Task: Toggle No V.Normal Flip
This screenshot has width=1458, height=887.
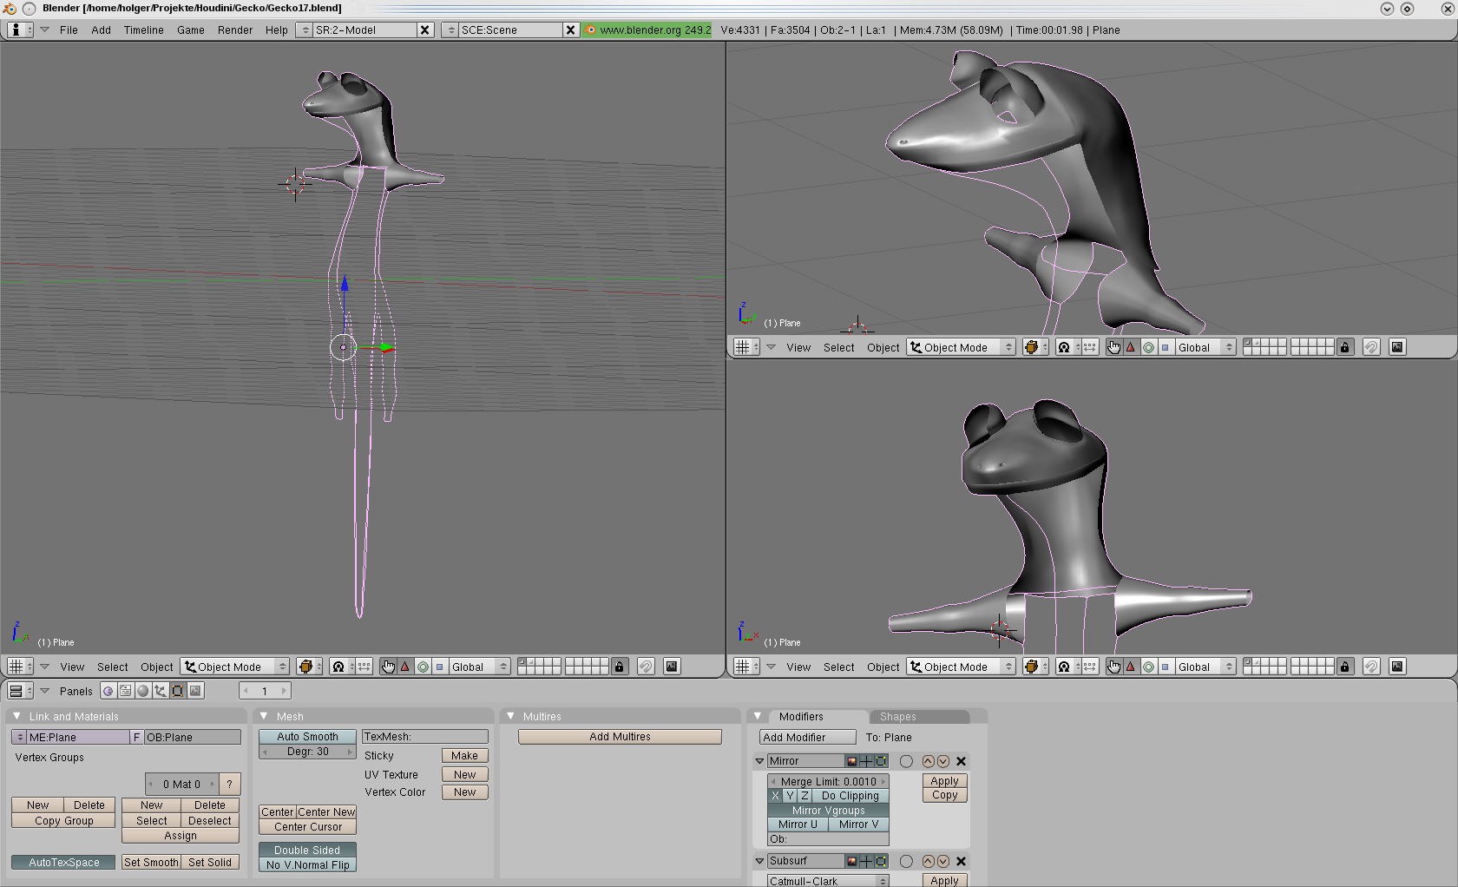Action: tap(307, 865)
